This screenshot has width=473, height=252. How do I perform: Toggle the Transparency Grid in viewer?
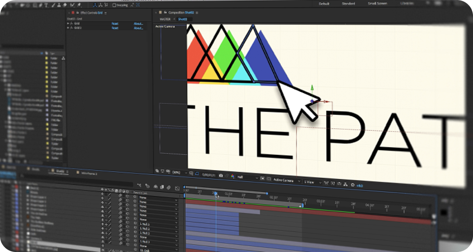269,179
